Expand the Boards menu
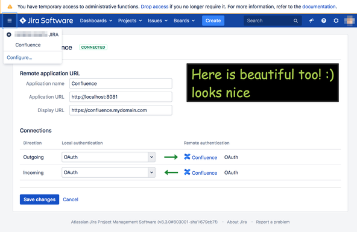The image size is (357, 232). coord(184,20)
